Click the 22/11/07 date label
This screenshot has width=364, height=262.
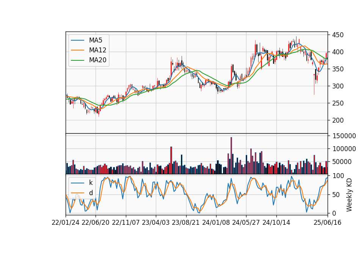click(x=126, y=223)
